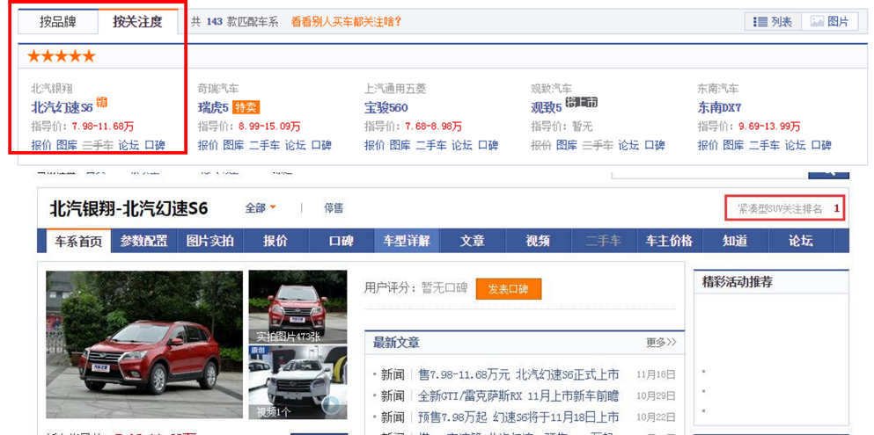Open the 宝骏560 model link

click(386, 107)
